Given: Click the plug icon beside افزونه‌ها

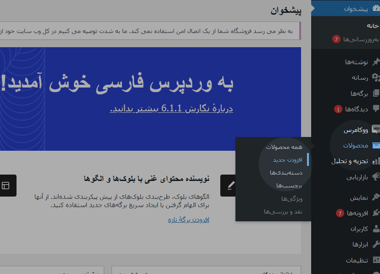Looking at the screenshot, I should [x=376, y=213].
